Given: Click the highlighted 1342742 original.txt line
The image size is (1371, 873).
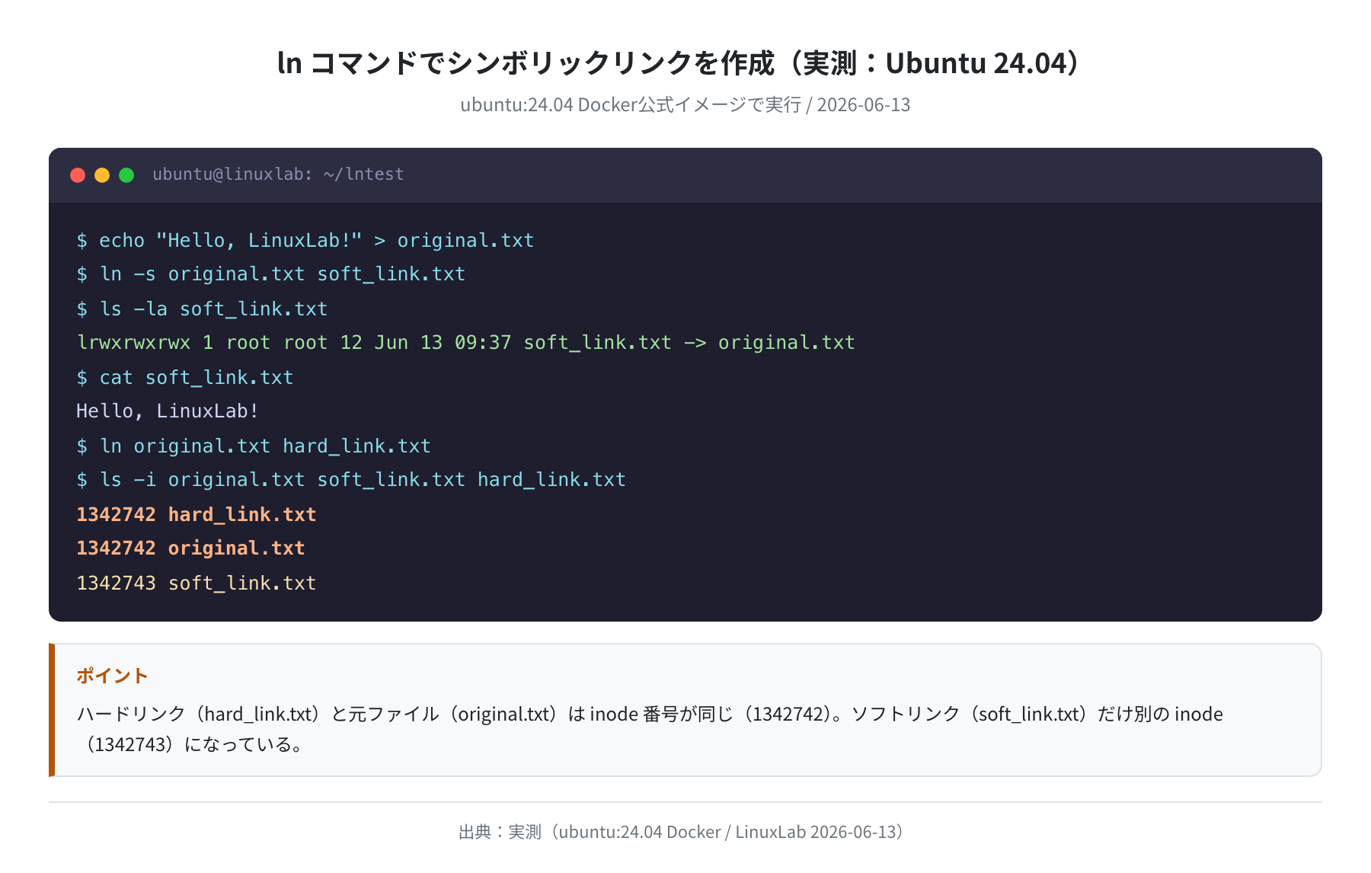Looking at the screenshot, I should pyautogui.click(x=190, y=548).
